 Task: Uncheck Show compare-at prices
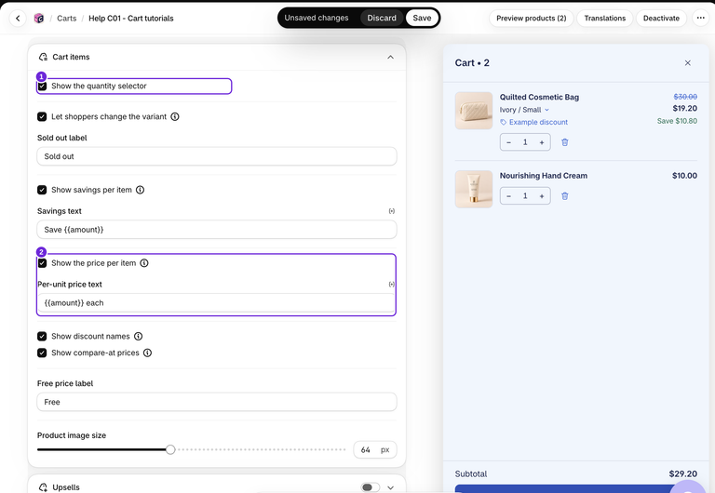click(42, 353)
